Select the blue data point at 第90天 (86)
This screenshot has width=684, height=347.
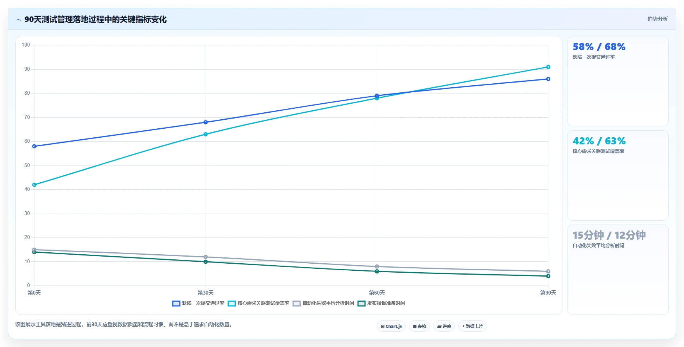point(548,79)
